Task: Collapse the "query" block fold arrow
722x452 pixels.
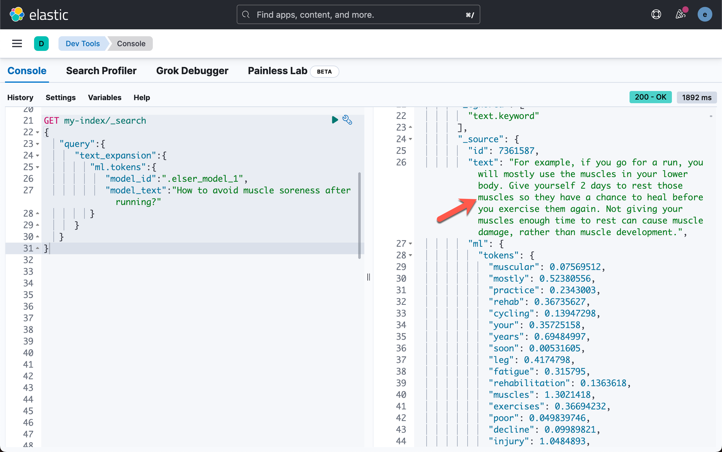Action: (x=38, y=144)
